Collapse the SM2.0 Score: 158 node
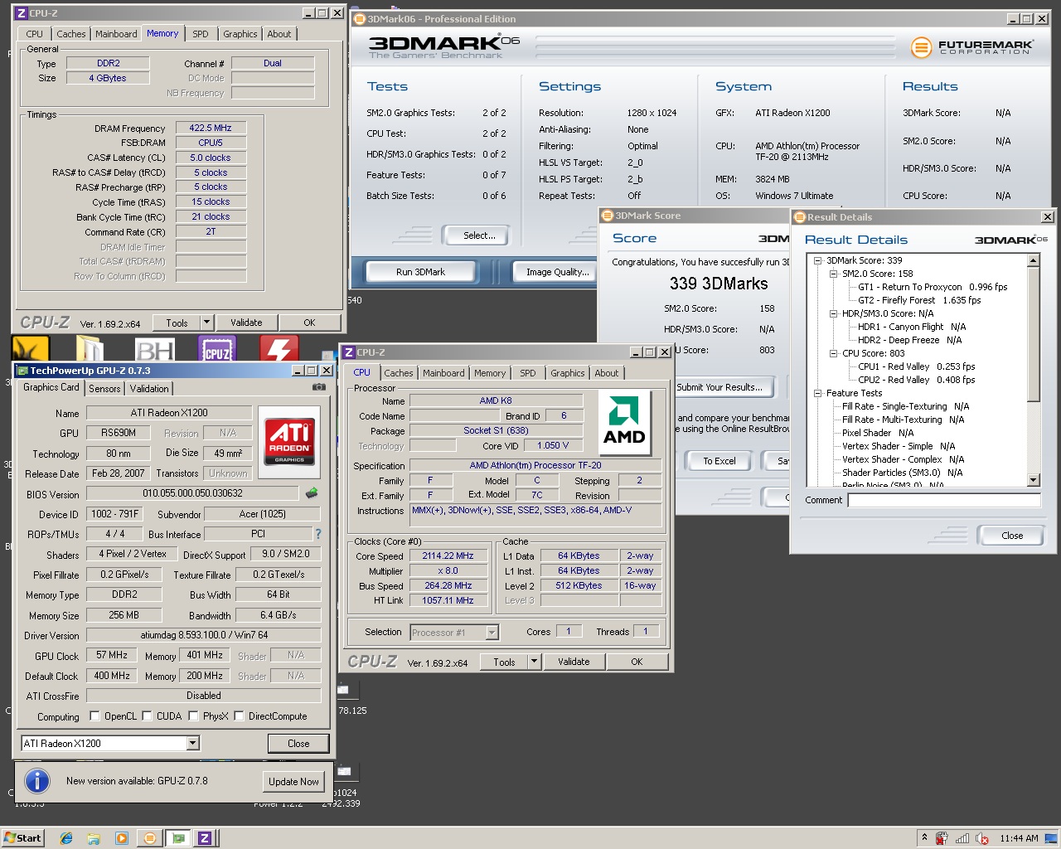This screenshot has width=1061, height=849. (833, 274)
